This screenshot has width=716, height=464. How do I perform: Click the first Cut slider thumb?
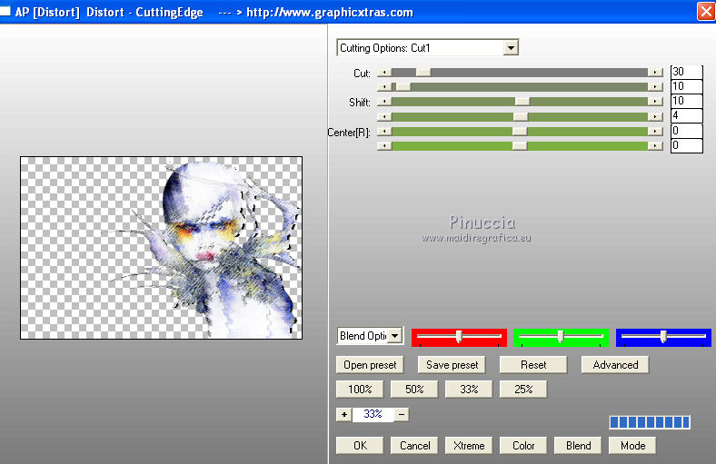tap(423, 73)
